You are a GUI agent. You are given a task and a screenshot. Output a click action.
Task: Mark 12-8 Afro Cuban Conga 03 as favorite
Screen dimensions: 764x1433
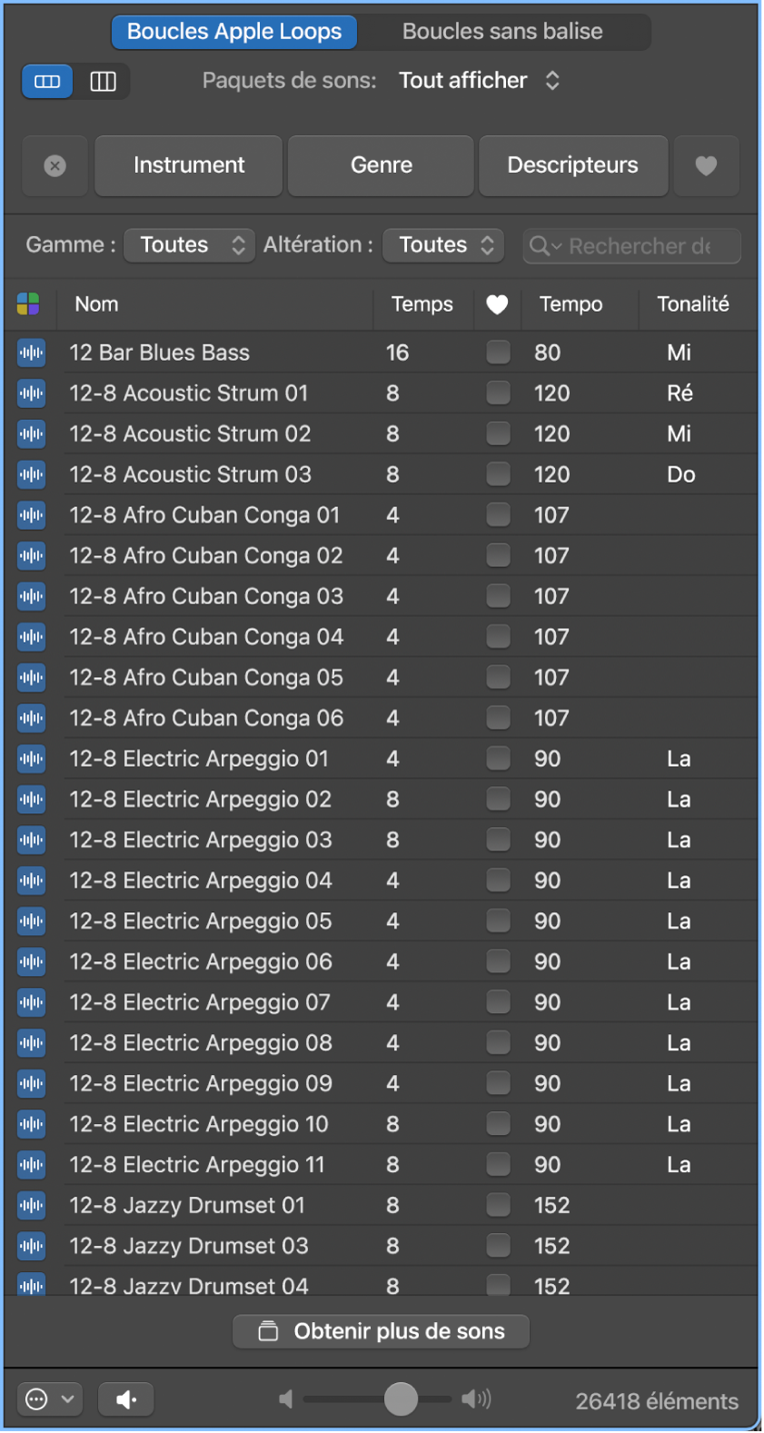coord(498,596)
